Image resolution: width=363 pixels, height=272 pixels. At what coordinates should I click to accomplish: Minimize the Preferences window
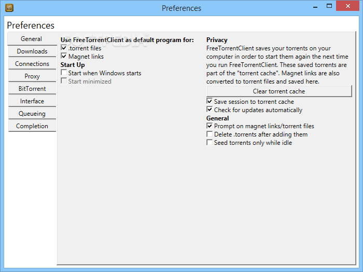(x=315, y=6)
